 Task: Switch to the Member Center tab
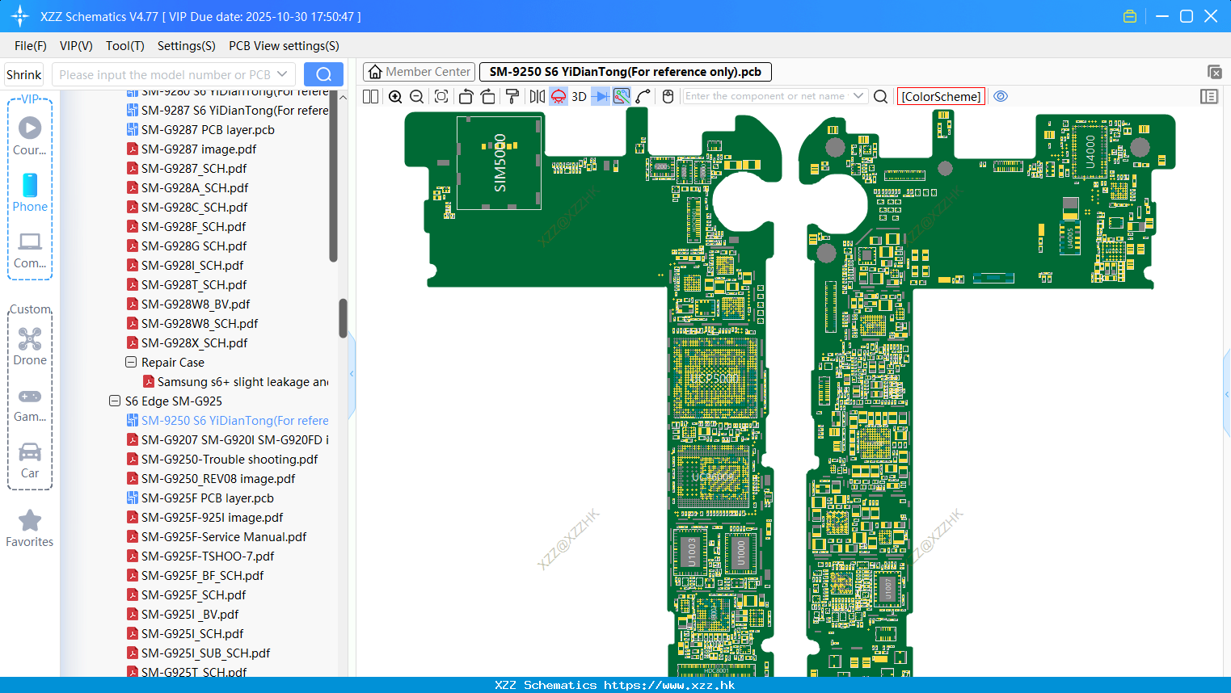pyautogui.click(x=419, y=72)
